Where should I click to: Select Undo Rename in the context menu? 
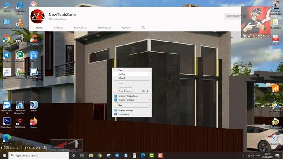pos(132,91)
